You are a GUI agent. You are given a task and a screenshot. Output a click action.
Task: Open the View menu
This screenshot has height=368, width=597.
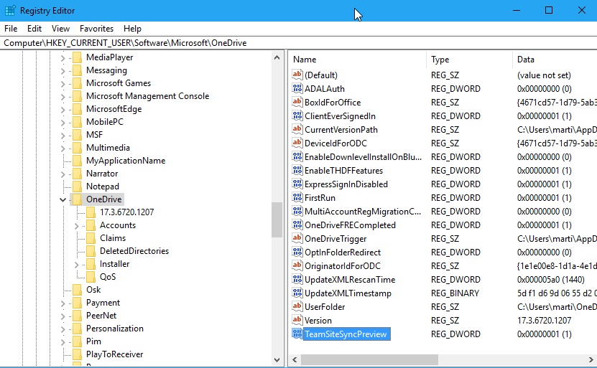tap(60, 29)
